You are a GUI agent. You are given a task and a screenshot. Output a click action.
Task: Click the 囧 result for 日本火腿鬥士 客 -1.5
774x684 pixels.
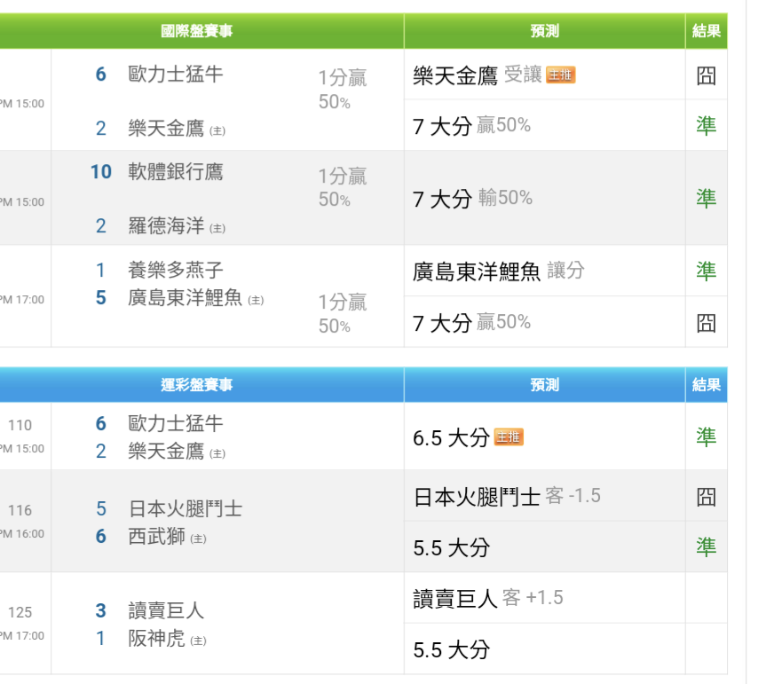pos(707,497)
